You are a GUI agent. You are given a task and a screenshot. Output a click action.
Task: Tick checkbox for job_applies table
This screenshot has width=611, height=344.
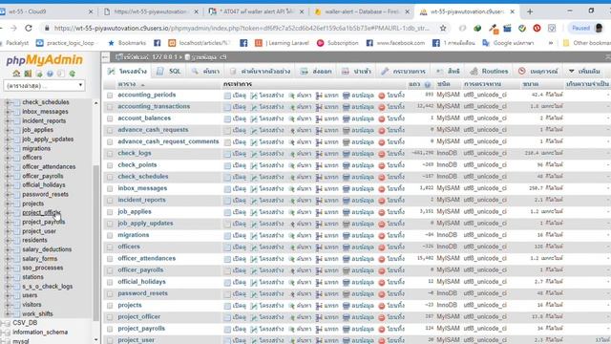point(110,212)
